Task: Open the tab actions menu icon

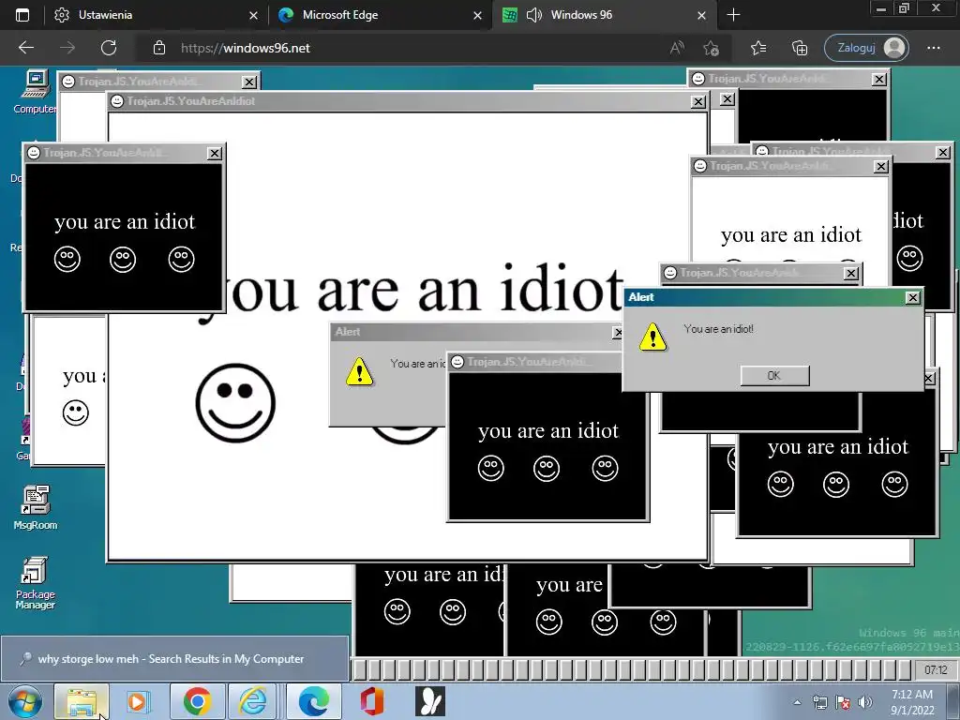Action: point(22,15)
